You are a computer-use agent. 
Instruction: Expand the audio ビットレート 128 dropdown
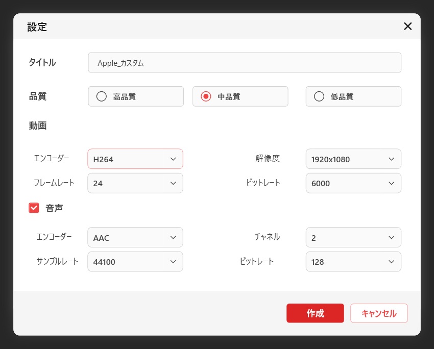pyautogui.click(x=353, y=262)
